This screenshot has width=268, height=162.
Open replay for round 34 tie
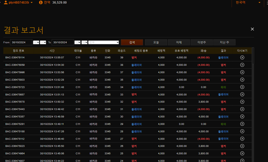click(242, 87)
